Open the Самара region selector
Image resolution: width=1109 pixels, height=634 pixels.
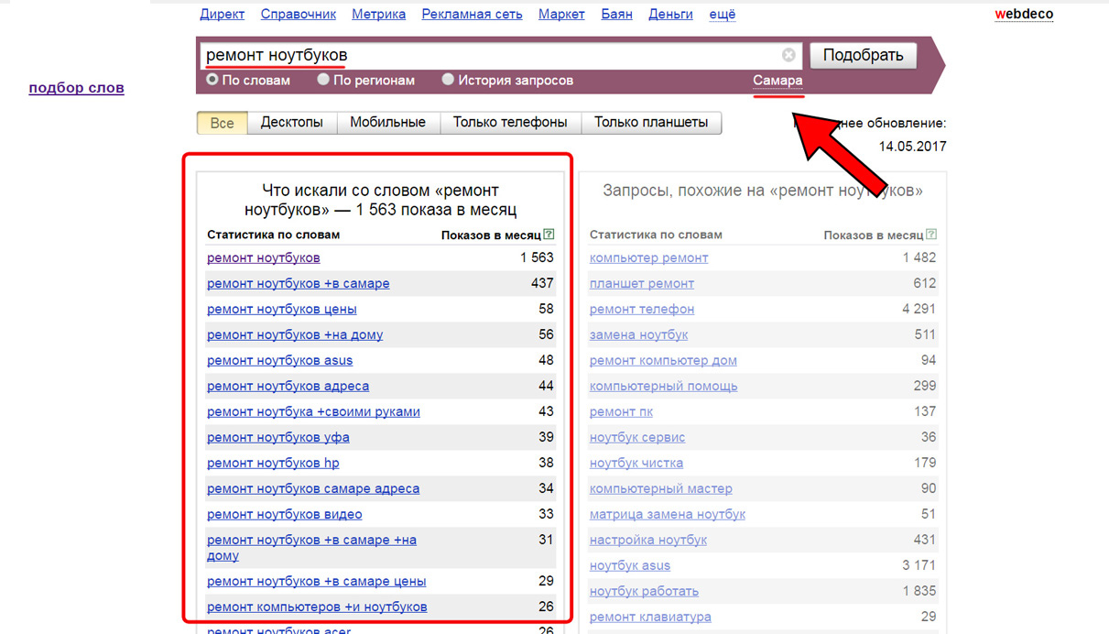coord(777,81)
